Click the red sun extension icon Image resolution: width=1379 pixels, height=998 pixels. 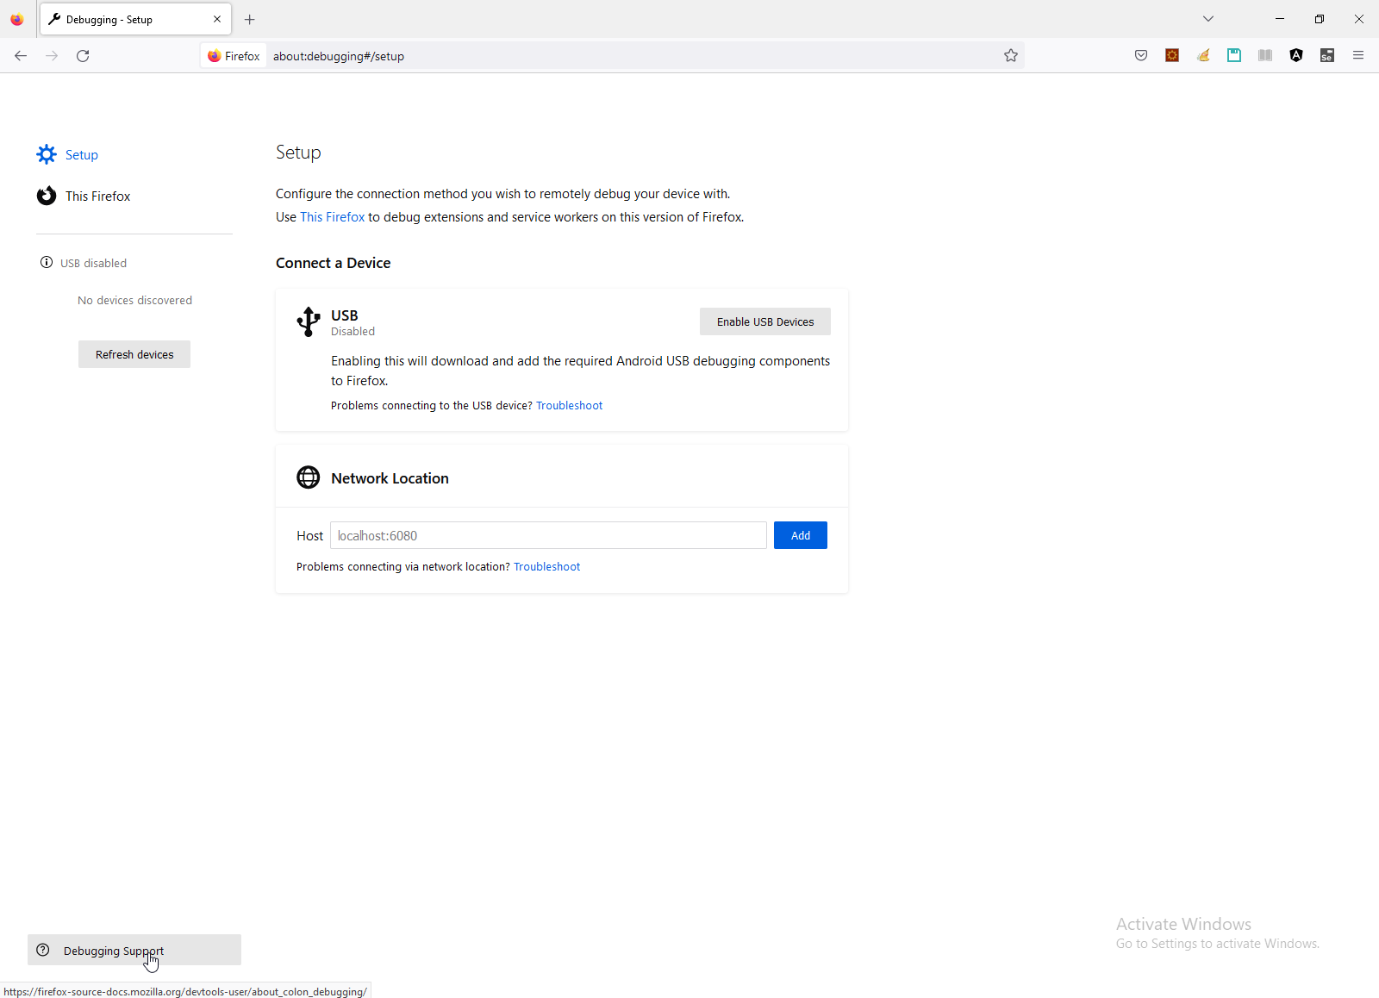point(1172,56)
